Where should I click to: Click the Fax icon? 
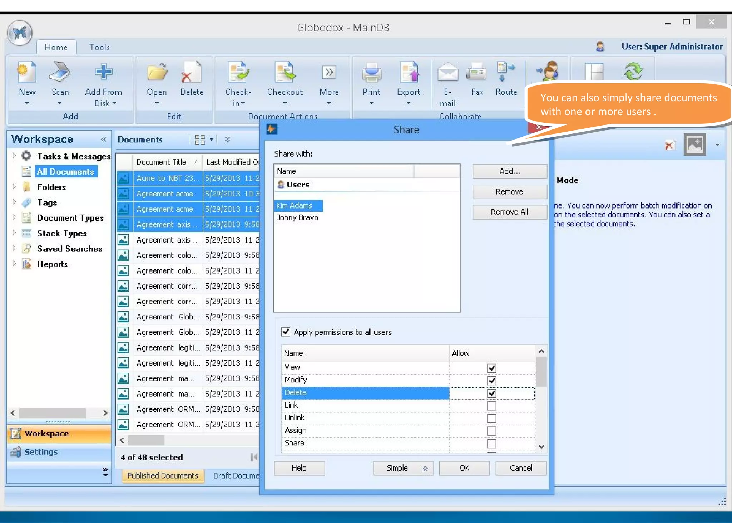click(477, 73)
